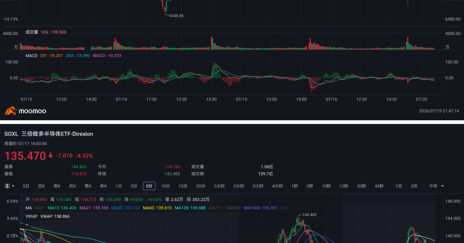Click the 135.470 last price
The height and width of the screenshot is (243, 464).
(25, 156)
